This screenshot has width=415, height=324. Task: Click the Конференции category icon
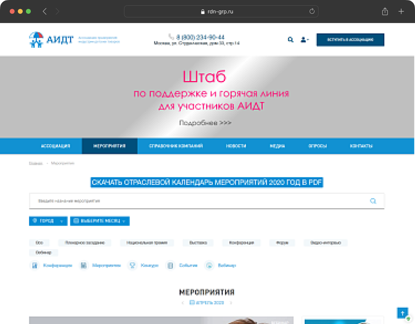click(x=34, y=266)
